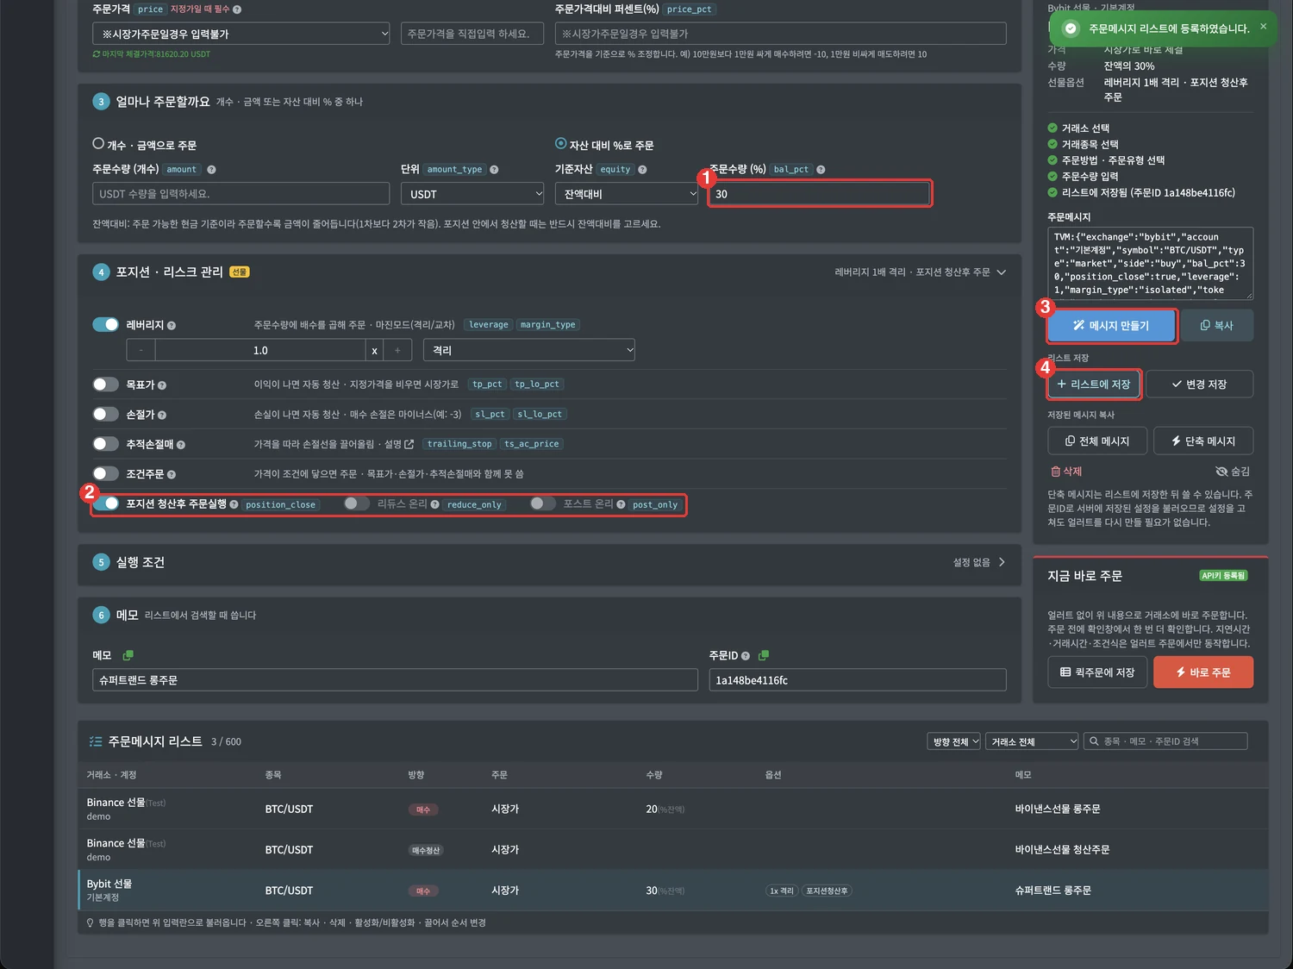Select 자산 대비 %로 주문 radio button
Screen dimensions: 1293x969
[x=561, y=144]
